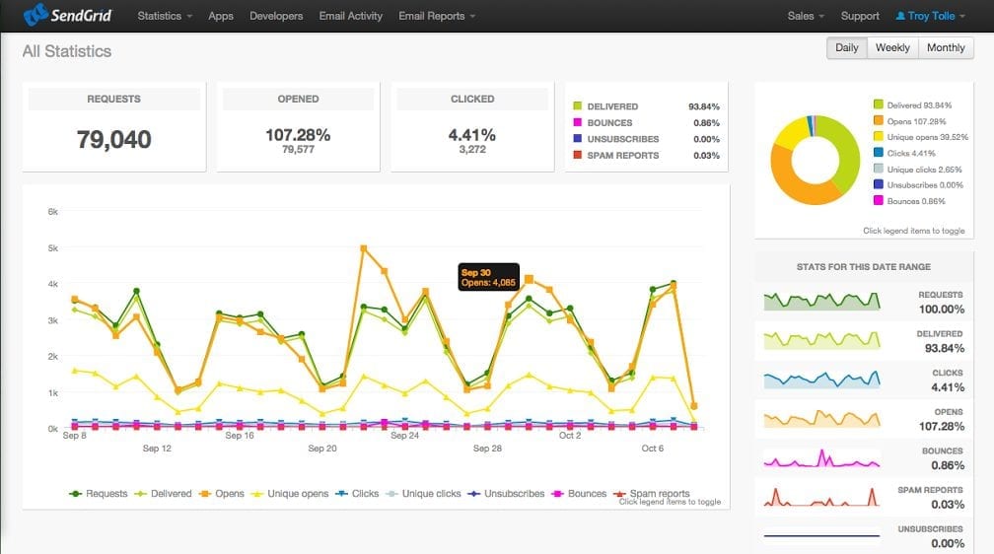
Task: Click the Unsubscribes sparkline line
Action: 821,536
